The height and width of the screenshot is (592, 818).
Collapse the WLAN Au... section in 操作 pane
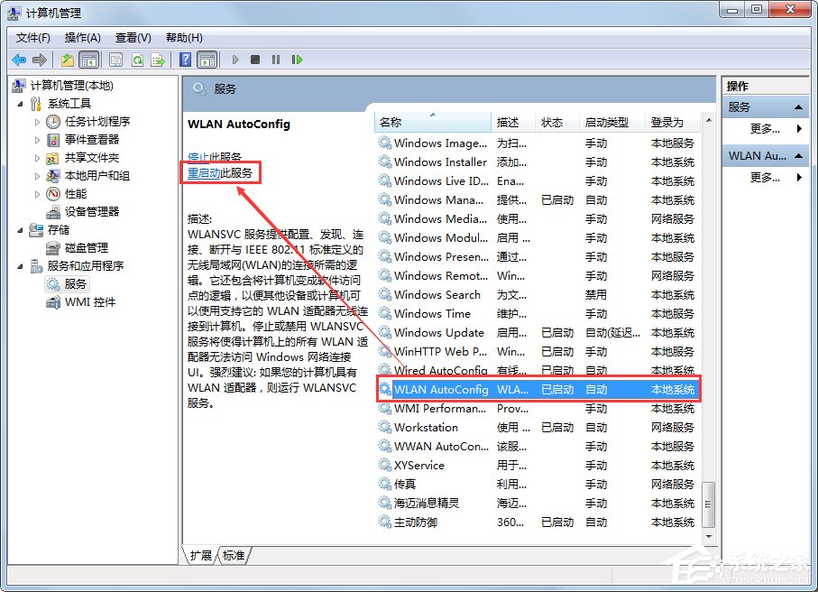click(x=797, y=154)
